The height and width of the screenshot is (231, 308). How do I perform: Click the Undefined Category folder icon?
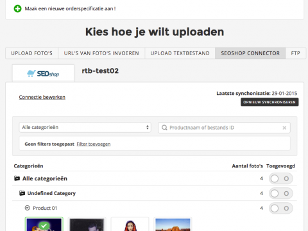(x=22, y=193)
